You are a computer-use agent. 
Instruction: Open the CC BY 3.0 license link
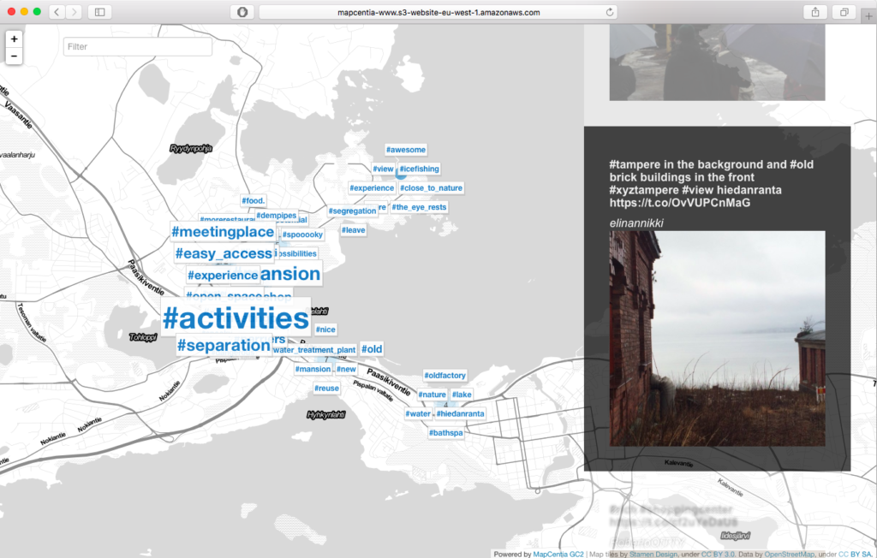(719, 554)
